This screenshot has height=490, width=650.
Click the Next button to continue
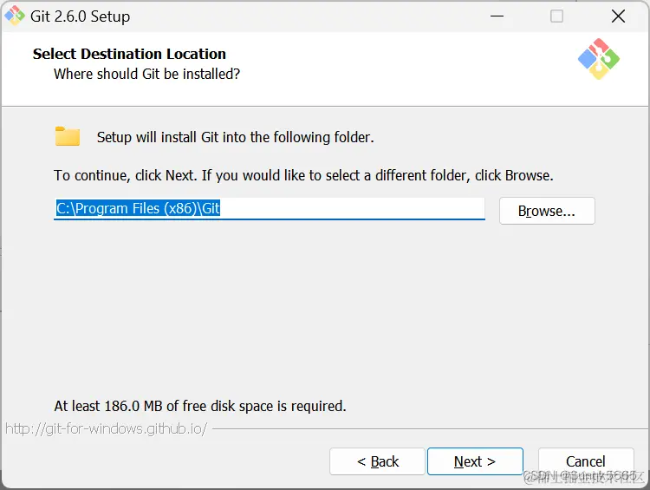tap(475, 461)
